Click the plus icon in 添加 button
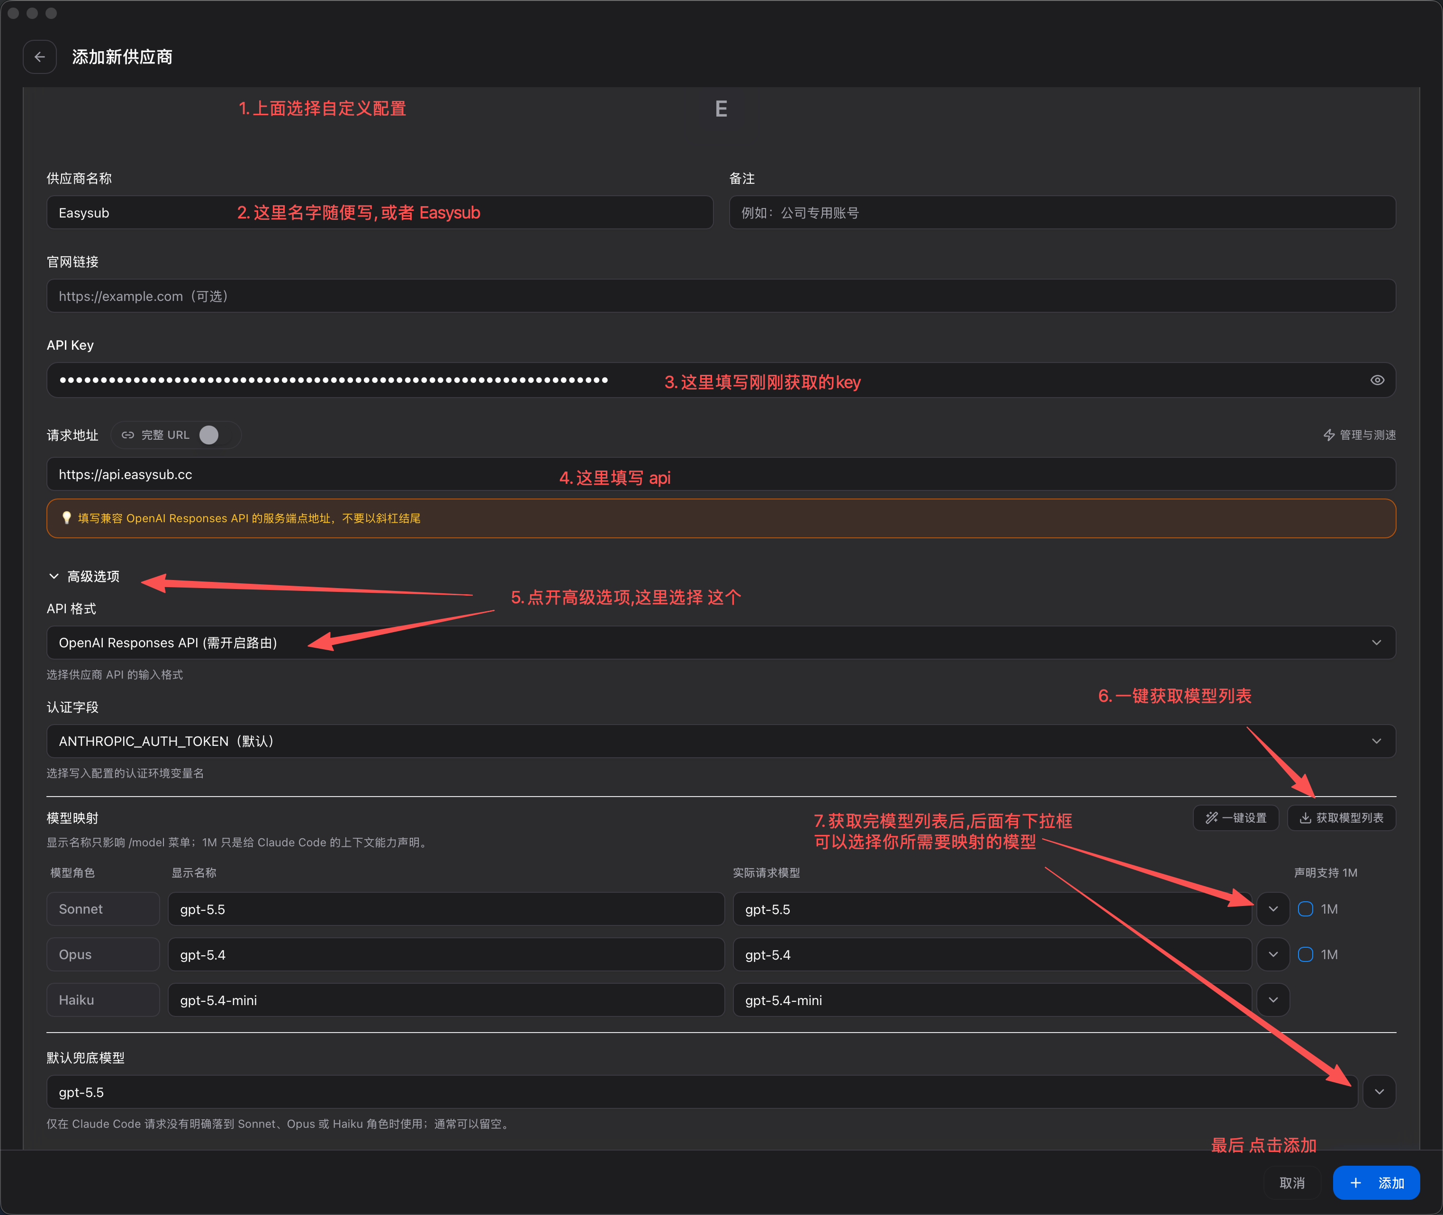Image resolution: width=1443 pixels, height=1215 pixels. coord(1355,1183)
